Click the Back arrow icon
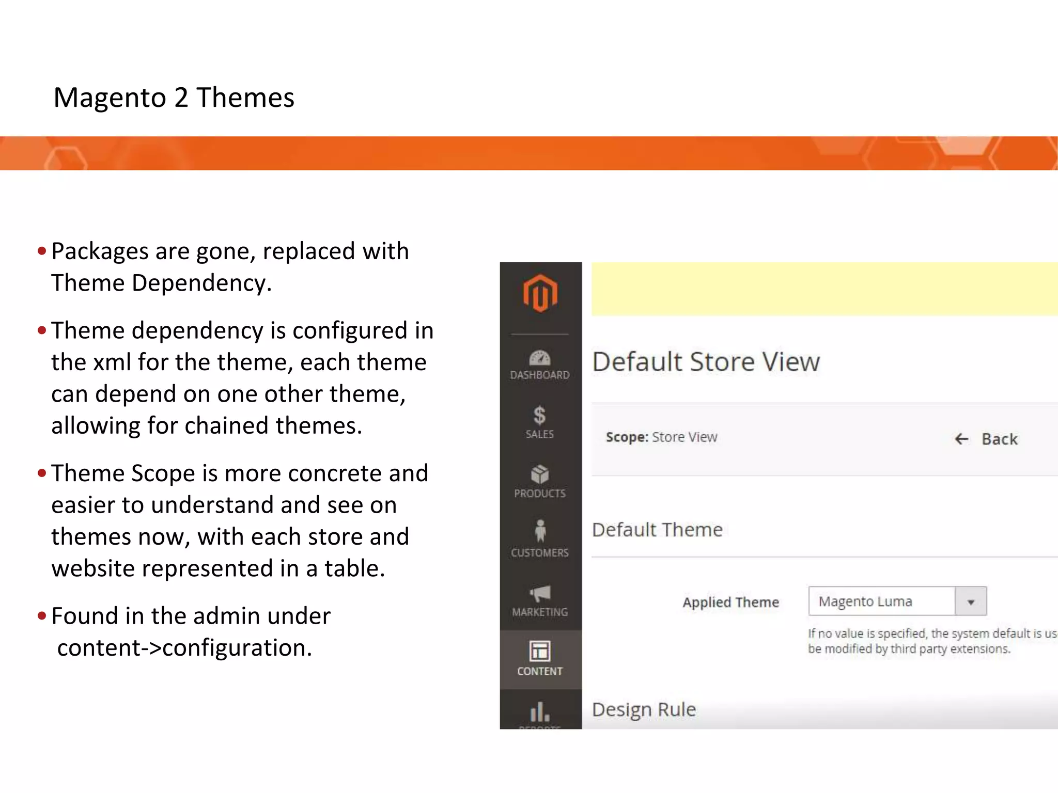The image size is (1058, 793). (x=961, y=439)
